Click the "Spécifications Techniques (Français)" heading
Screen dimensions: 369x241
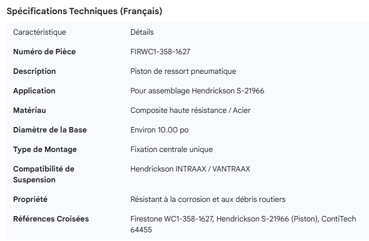pos(84,11)
